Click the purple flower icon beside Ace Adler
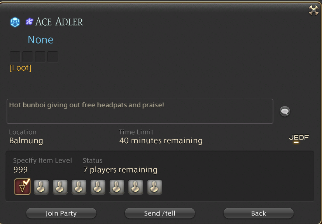 point(30,21)
